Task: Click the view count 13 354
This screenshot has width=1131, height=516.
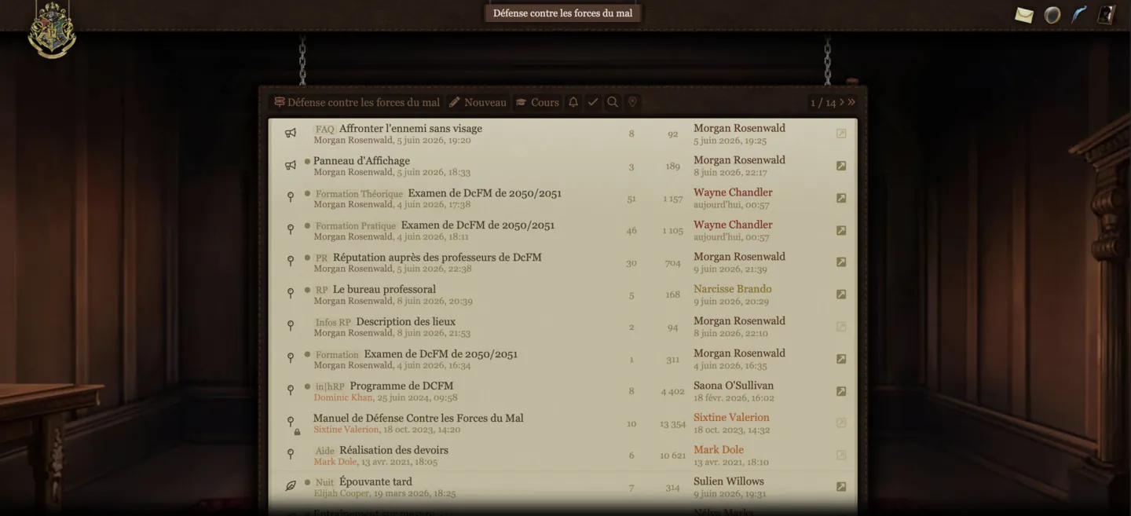Action: [x=672, y=424]
